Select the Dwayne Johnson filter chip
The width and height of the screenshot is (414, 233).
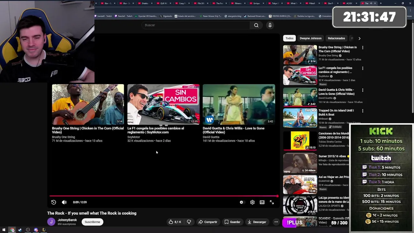[x=310, y=38]
